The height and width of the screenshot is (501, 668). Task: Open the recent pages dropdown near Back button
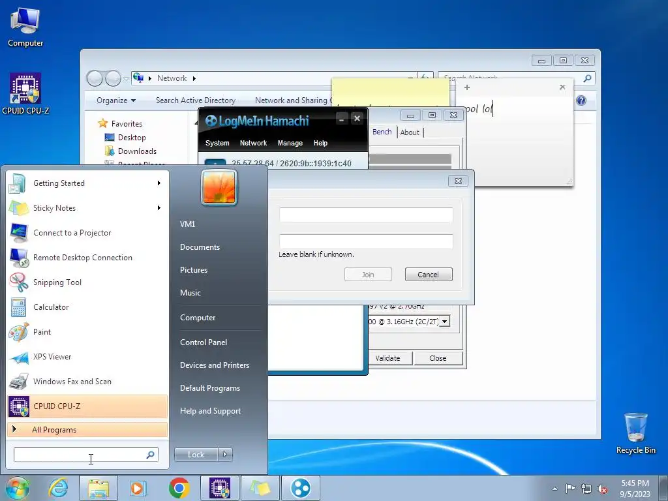click(126, 78)
